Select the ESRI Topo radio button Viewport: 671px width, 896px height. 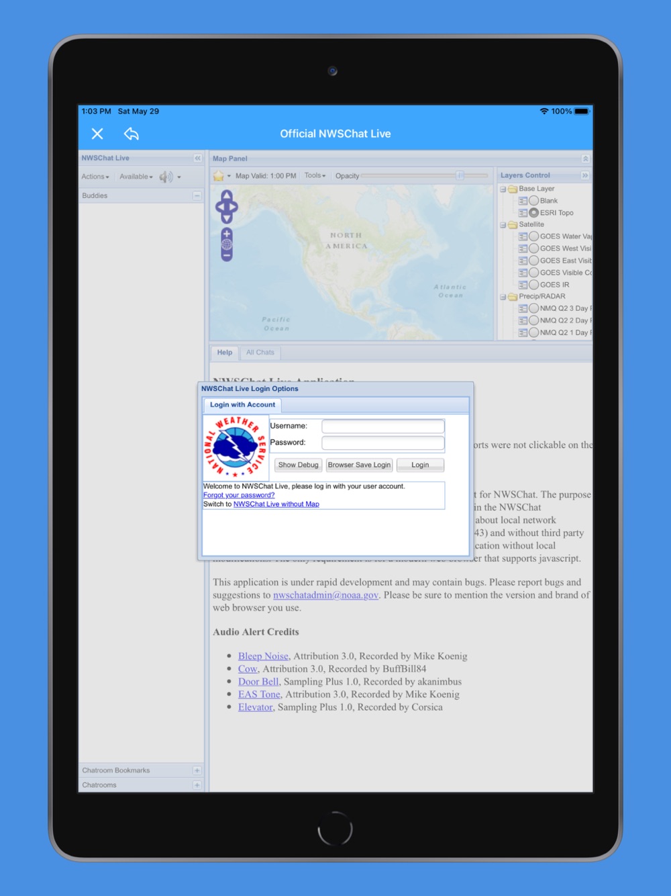[534, 213]
